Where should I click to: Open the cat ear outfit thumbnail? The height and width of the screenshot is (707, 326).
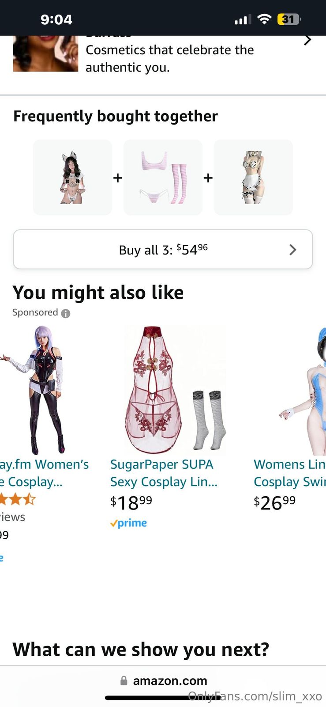73,177
